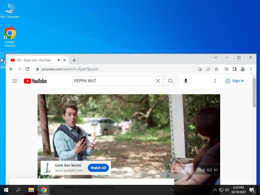The image size is (260, 195).
Task: Open the YouTube guide hamburger menu
Action: 15,81
